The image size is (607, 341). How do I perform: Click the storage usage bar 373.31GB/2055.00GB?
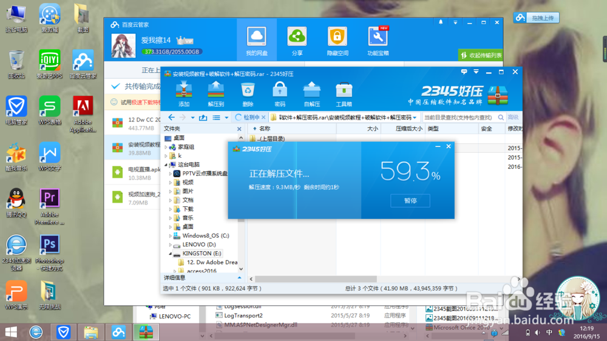click(x=172, y=52)
